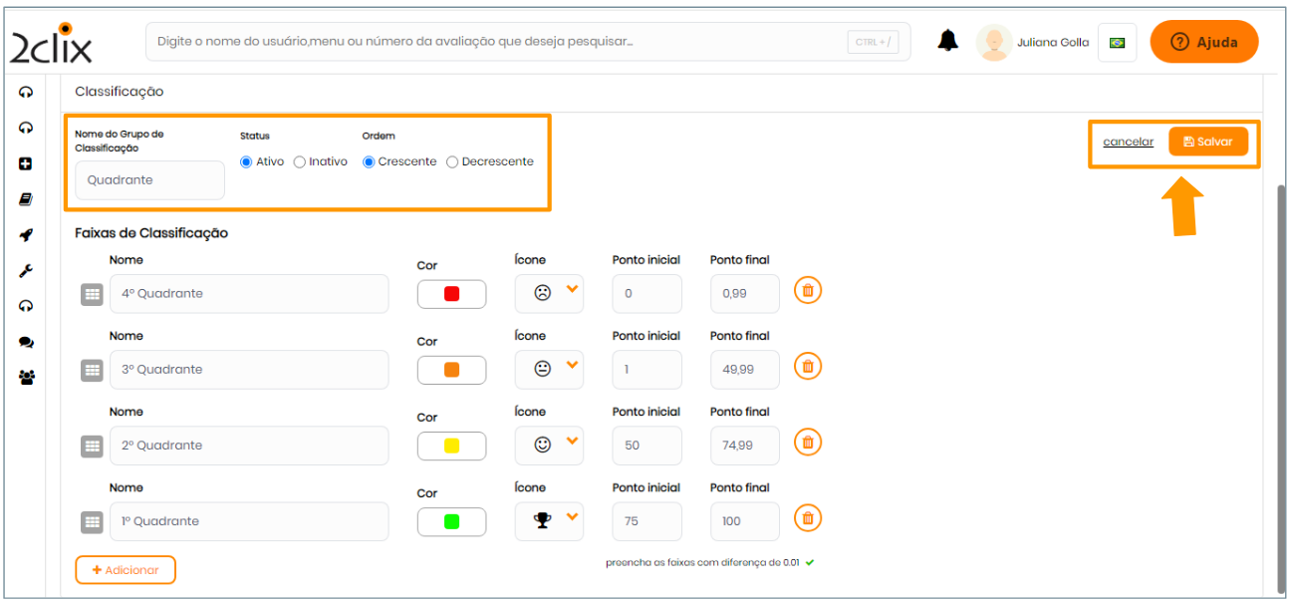Click the notification bell icon
1289x603 pixels.
947,41
